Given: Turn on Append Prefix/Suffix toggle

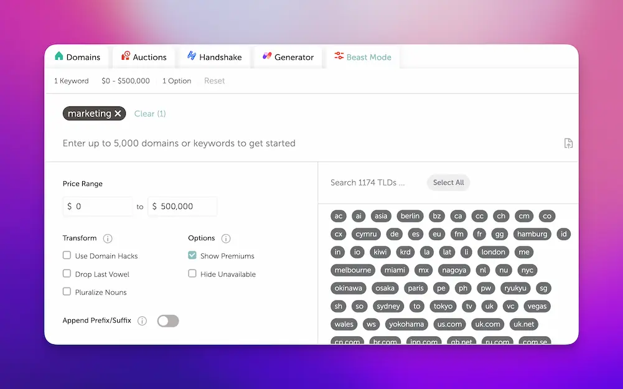Looking at the screenshot, I should point(168,321).
